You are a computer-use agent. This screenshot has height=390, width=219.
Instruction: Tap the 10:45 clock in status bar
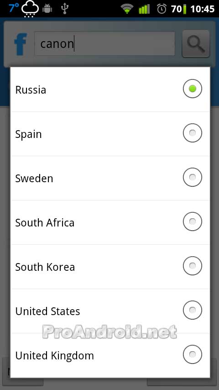click(202, 9)
